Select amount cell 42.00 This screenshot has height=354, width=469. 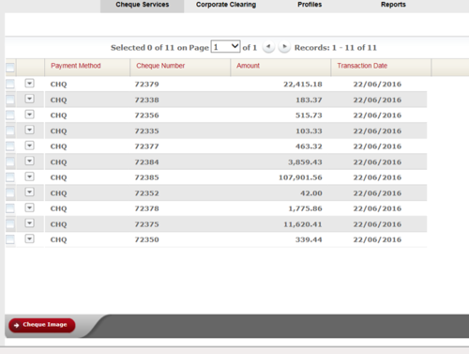(x=311, y=193)
